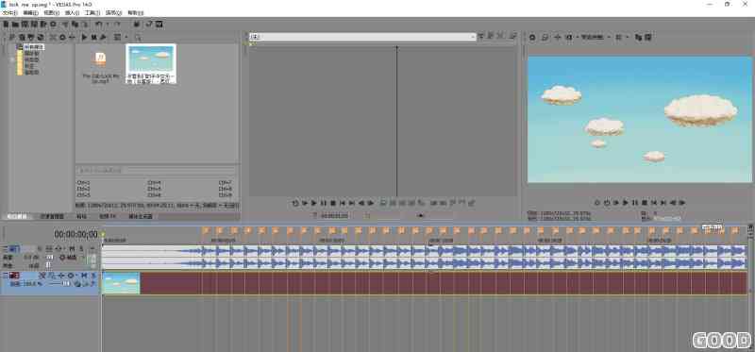
Task: Open Video Output FX in preview toolbar
Action: coord(557,37)
